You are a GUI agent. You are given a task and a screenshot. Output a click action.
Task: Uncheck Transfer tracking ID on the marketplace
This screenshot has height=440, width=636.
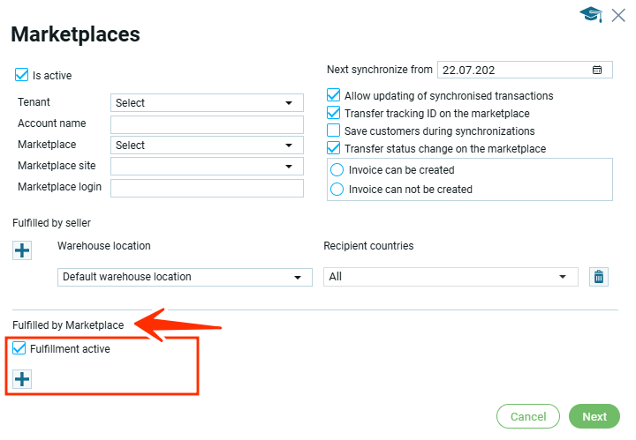(334, 113)
